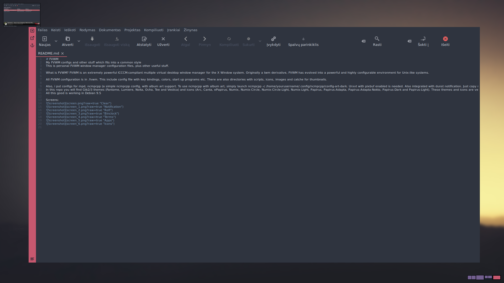Close the README.md tab
The image size is (504, 283).
pyautogui.click(x=62, y=53)
